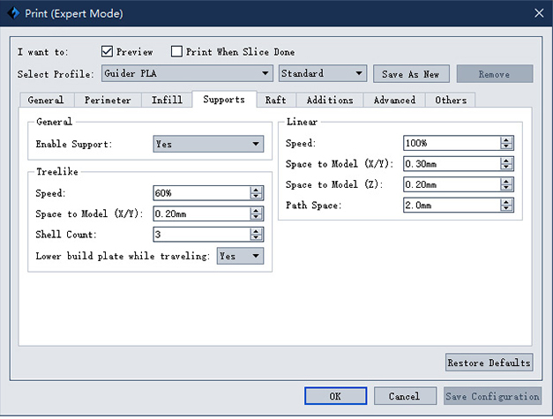Expand the Standard quality dropdown
The height and width of the screenshot is (419, 553).
click(323, 73)
